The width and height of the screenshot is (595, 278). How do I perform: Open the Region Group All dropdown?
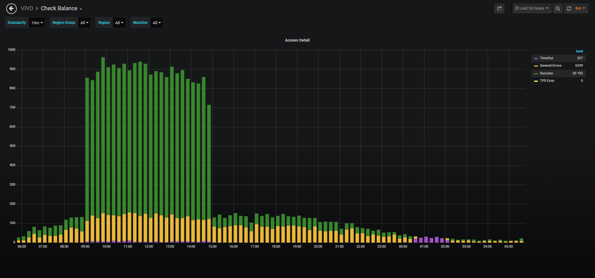tap(84, 23)
